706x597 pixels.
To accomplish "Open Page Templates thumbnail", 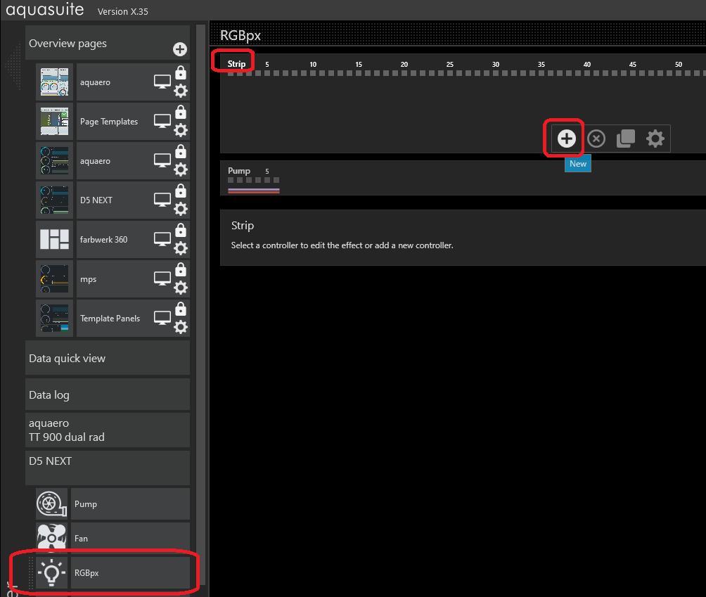I will pos(54,121).
